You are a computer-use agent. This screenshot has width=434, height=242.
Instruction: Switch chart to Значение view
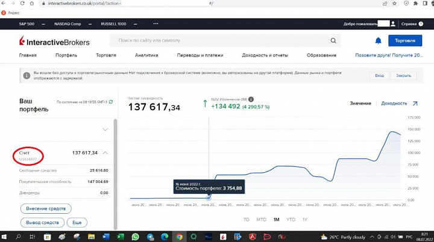click(360, 103)
